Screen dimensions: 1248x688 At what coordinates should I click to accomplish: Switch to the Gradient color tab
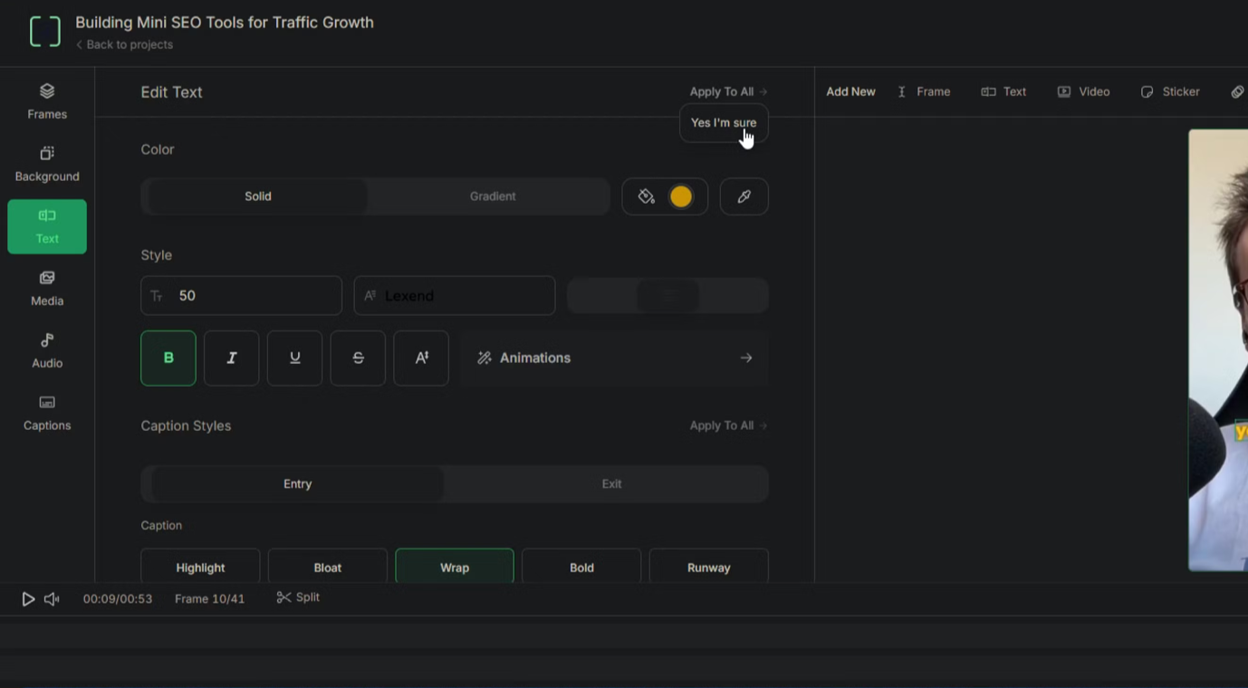(x=492, y=196)
